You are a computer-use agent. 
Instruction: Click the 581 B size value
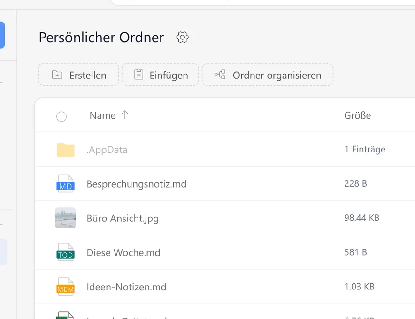point(355,252)
